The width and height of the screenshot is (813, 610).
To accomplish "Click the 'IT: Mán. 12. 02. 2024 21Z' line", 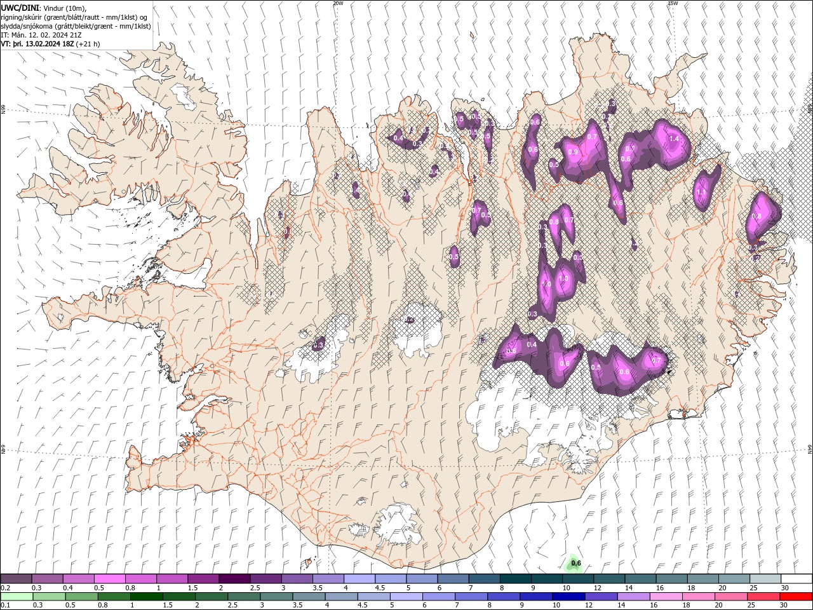I will 43,36.
